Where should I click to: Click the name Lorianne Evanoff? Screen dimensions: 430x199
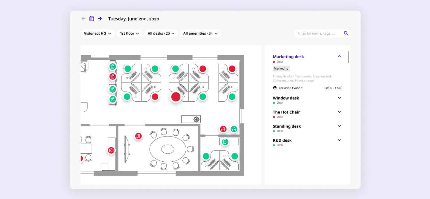291,88
